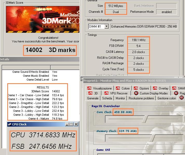Viewport: 185px width, 155px height.
Task: Click ATI logo icon on Colore tab
Action: [x=118, y=88]
